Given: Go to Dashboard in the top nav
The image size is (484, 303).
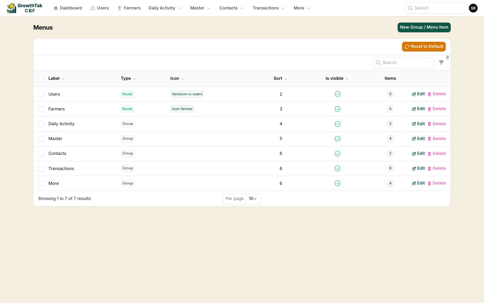Looking at the screenshot, I should click(x=68, y=8).
